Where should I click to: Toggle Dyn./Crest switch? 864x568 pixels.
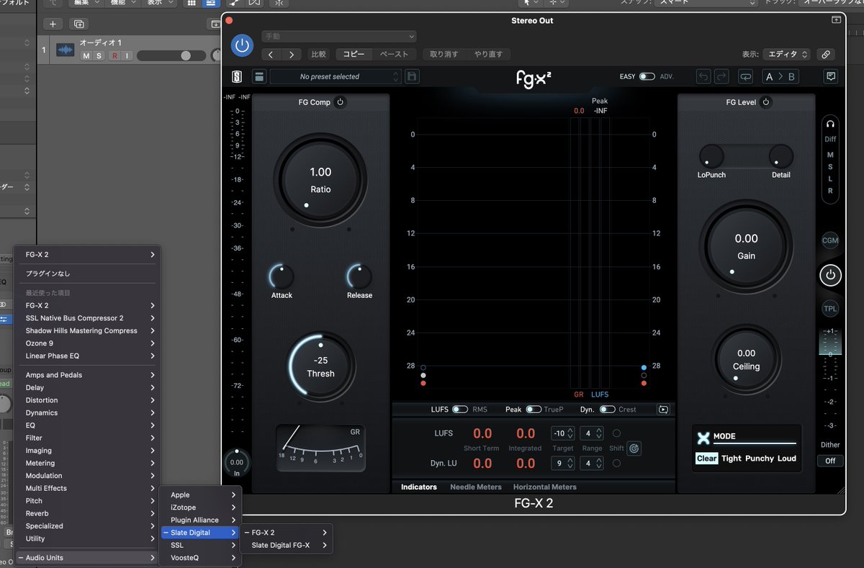pos(608,410)
